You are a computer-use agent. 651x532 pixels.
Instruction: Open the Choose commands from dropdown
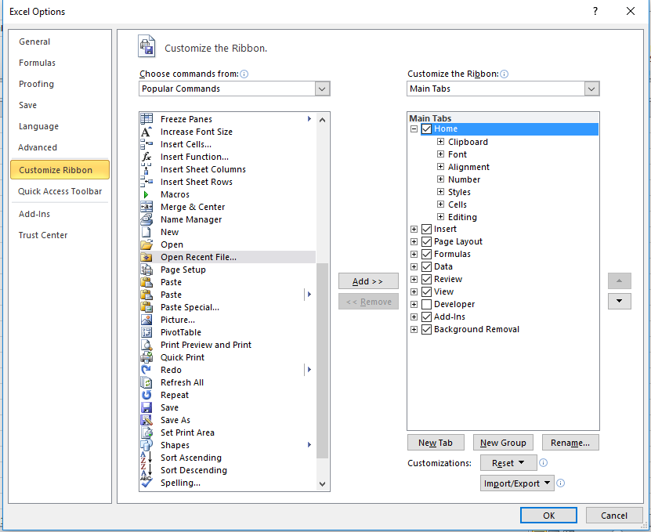[322, 89]
